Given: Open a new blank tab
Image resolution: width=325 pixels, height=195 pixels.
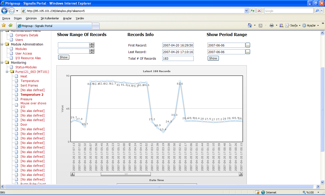Looking at the screenshot, I should tap(96, 26).
